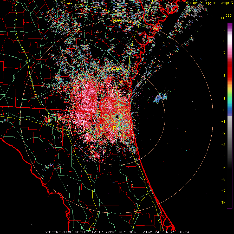Click the TH threshold label on scale
Image resolution: width=234 pixels, height=234 pixels.
pos(223,203)
